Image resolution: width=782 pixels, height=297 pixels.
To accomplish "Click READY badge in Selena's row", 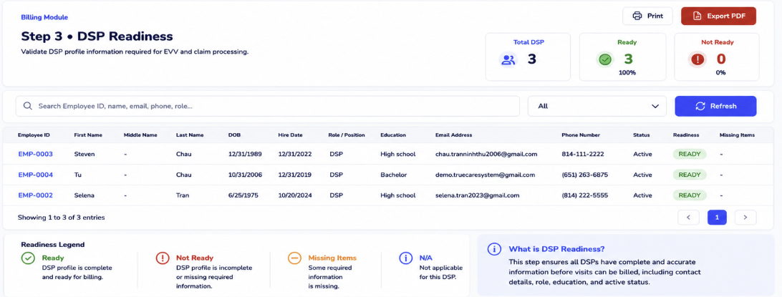I will (690, 195).
